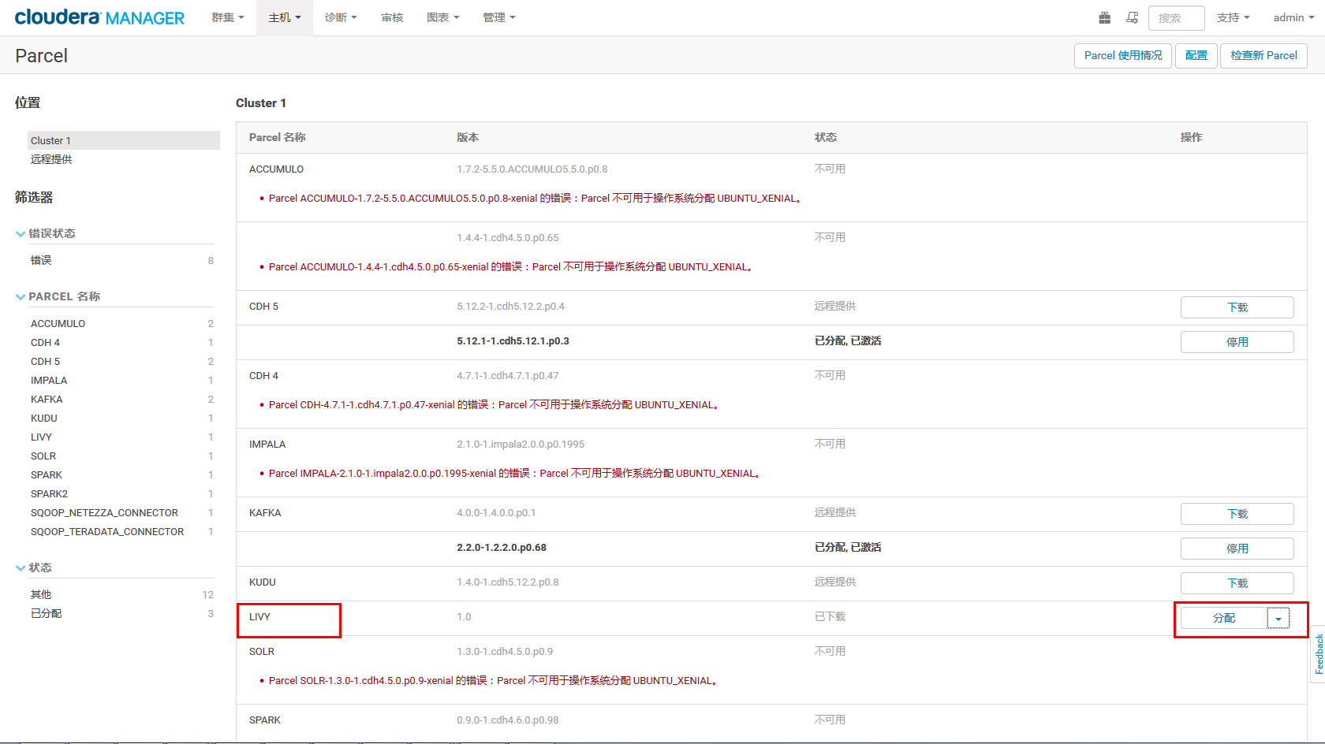1325x744 pixels.
Task: Open the 群集 menu
Action: pos(228,17)
